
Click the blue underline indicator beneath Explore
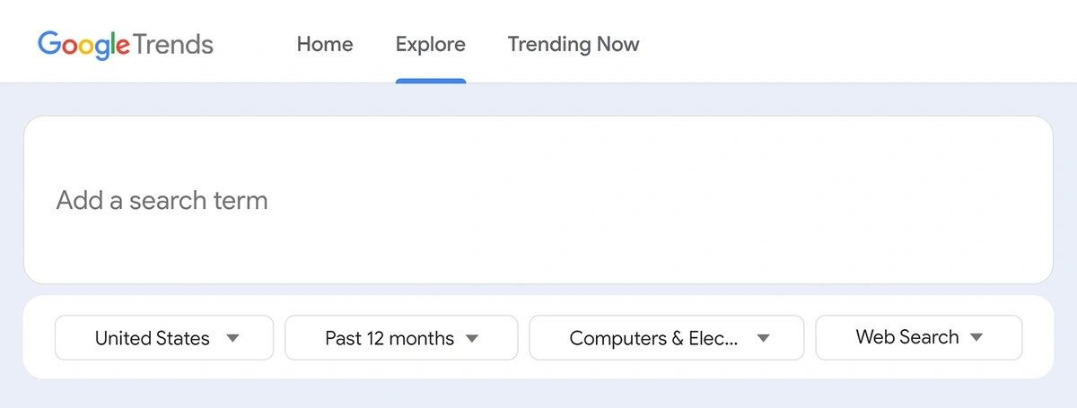tap(431, 81)
